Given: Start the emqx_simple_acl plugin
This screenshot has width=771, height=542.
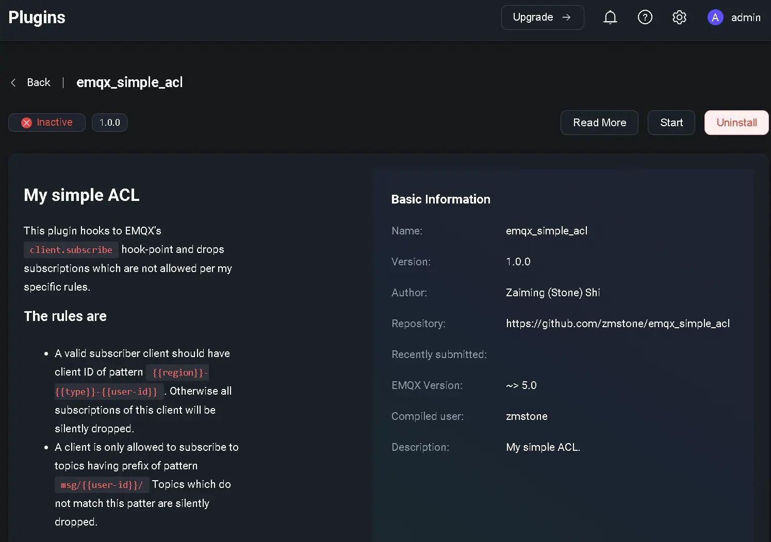Looking at the screenshot, I should pyautogui.click(x=671, y=123).
